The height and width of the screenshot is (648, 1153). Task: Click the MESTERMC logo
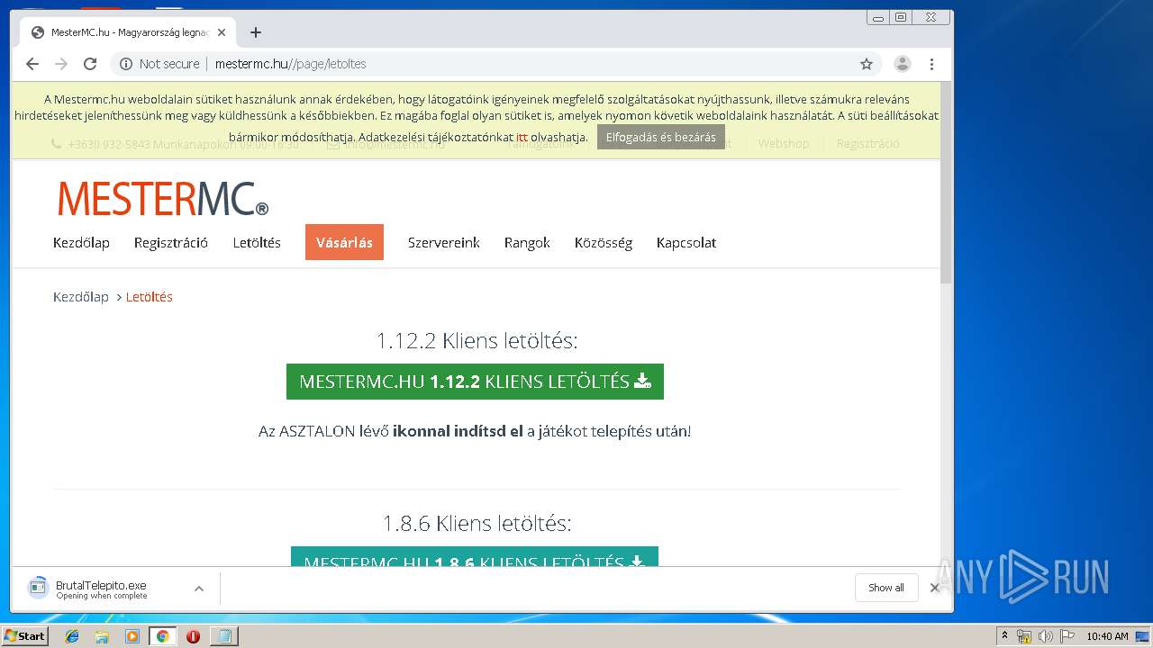[x=163, y=199]
